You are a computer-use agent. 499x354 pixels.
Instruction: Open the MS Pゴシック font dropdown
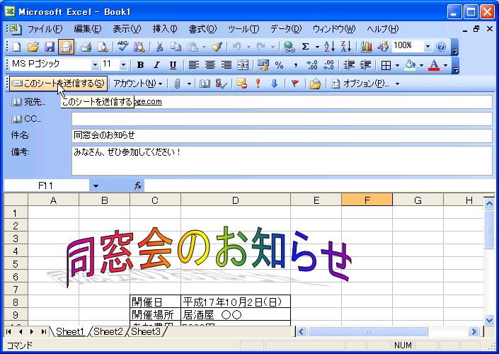pyautogui.click(x=95, y=65)
